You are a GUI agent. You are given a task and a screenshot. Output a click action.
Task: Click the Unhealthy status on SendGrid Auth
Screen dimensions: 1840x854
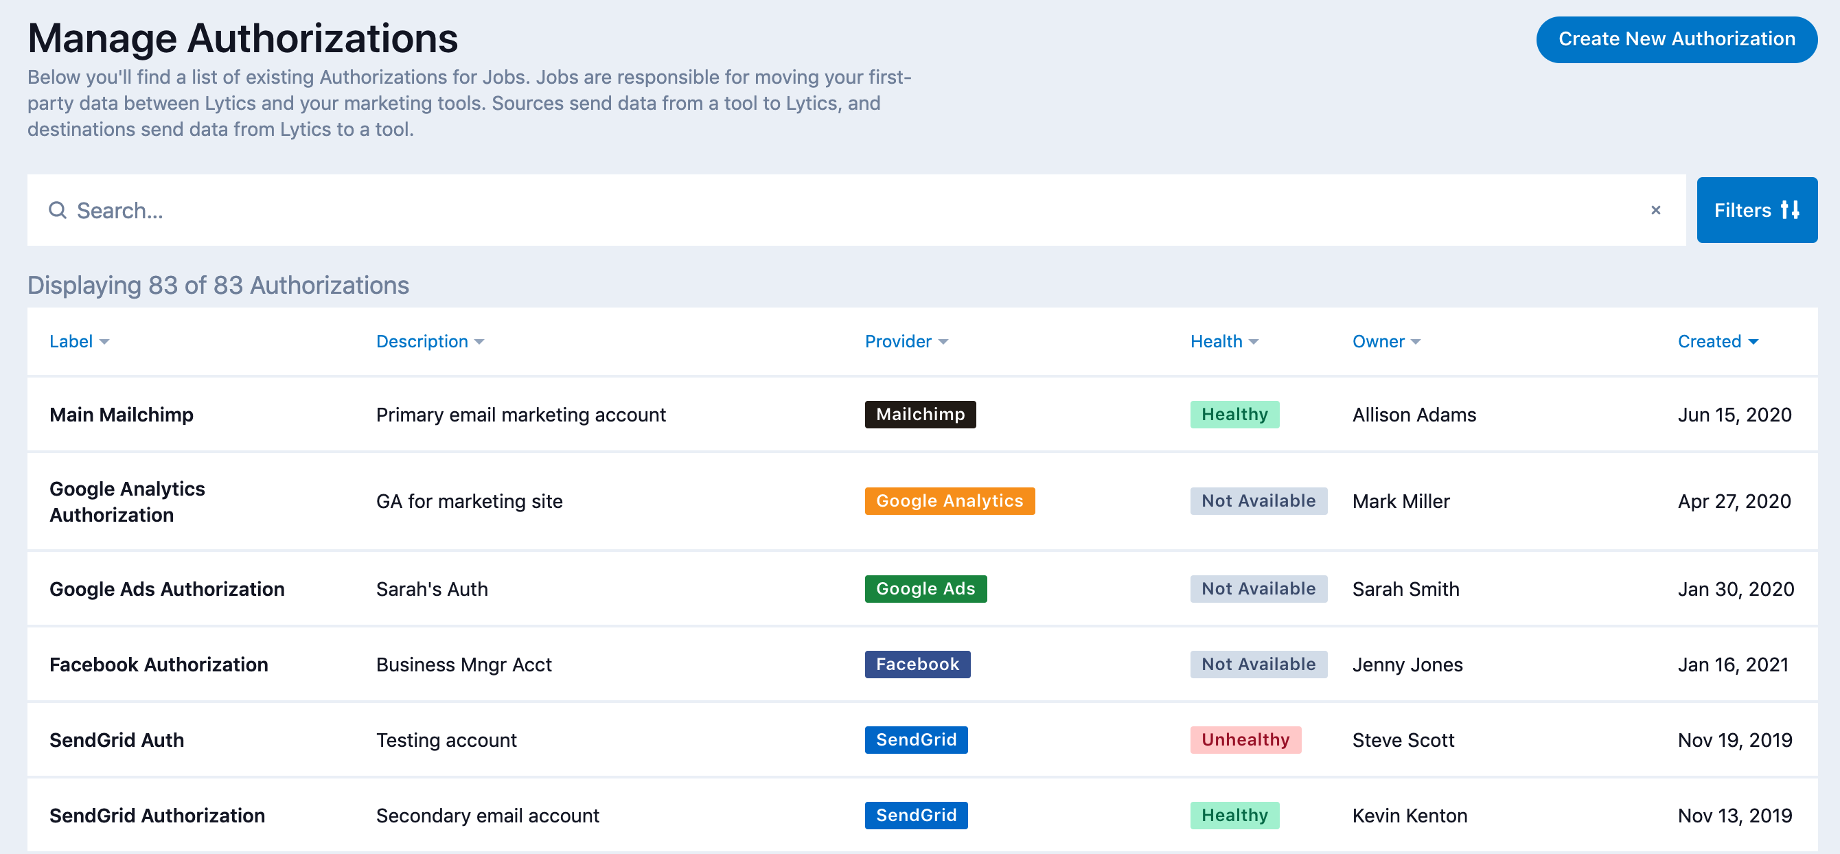1245,740
